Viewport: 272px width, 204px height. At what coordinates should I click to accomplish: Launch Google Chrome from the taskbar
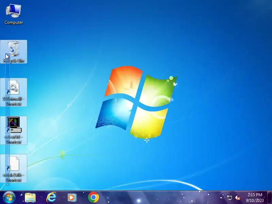pos(93,197)
